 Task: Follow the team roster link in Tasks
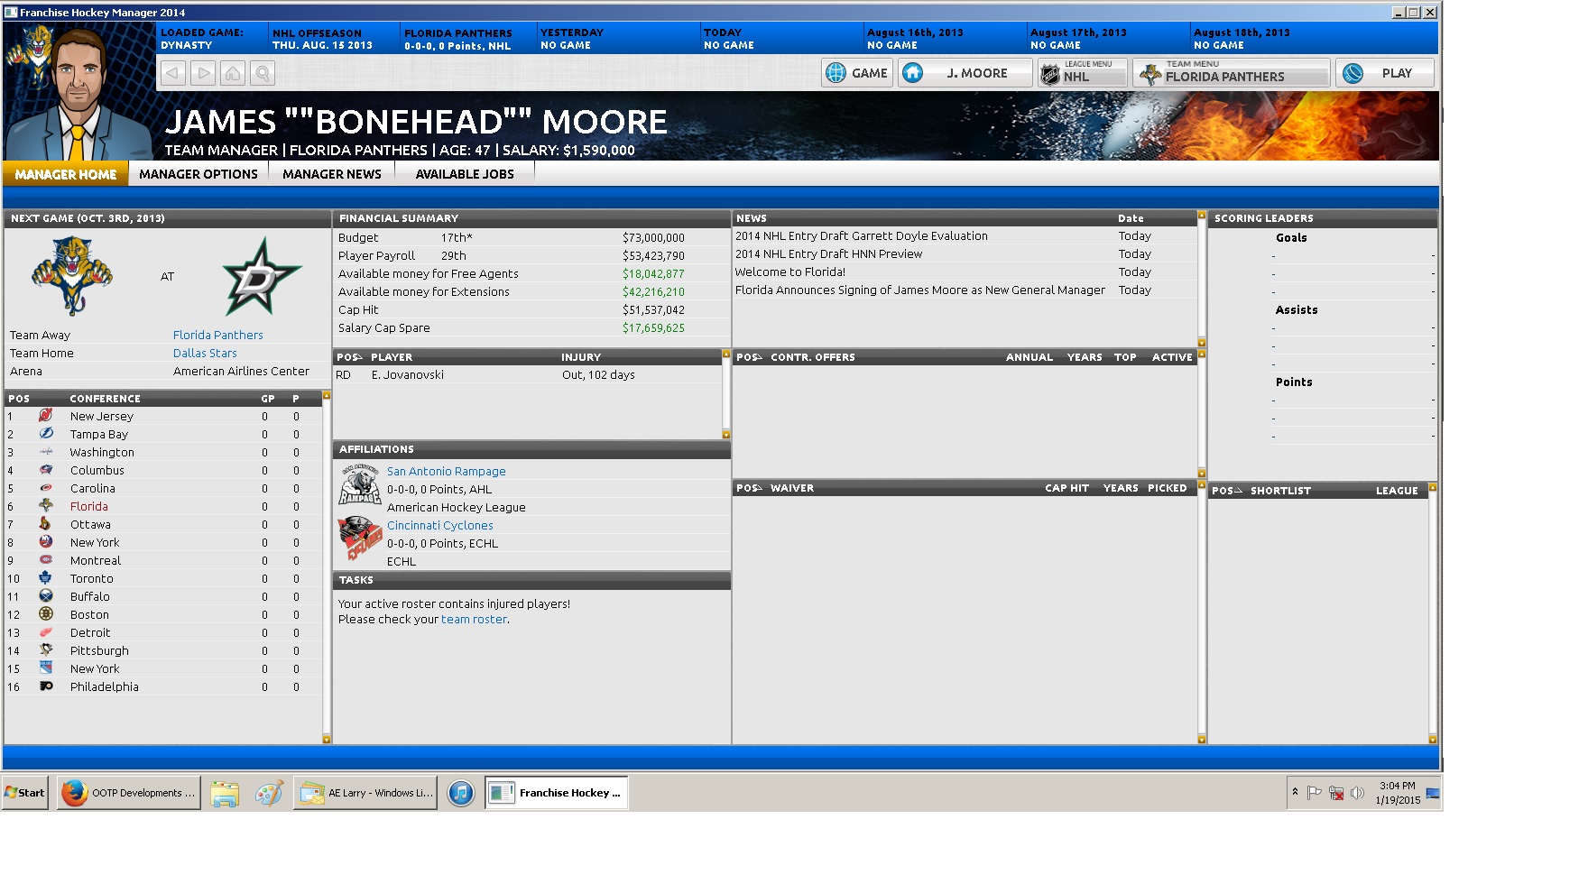(x=474, y=620)
